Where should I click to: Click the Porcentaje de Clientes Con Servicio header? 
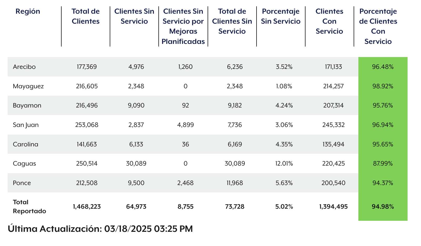click(x=378, y=26)
